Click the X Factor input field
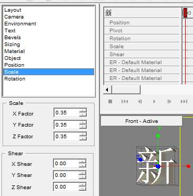The height and width of the screenshot is (196, 193). (66, 112)
